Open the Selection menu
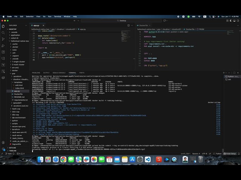The width and height of the screenshot is (241, 180). tap(30, 16)
